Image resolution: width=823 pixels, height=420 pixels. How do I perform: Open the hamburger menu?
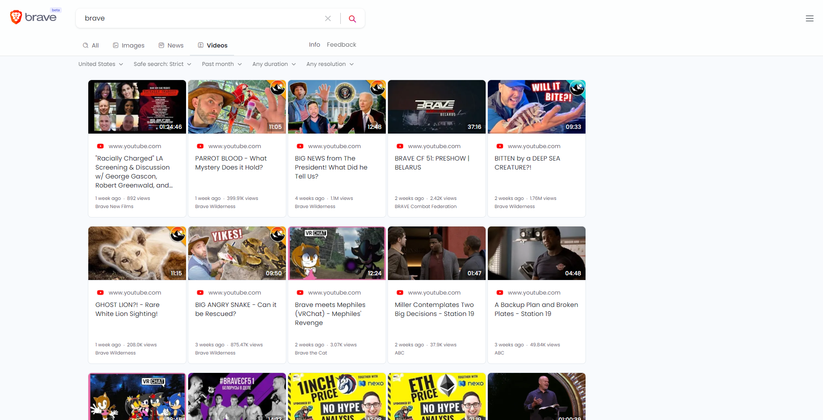point(809,18)
